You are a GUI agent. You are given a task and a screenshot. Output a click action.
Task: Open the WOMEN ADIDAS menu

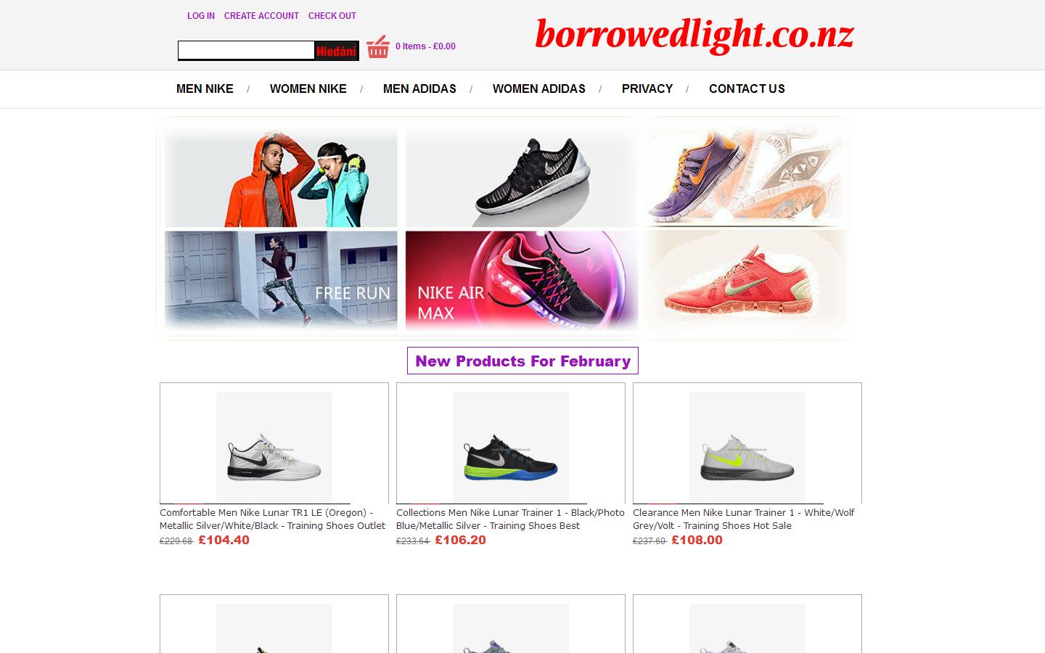tap(539, 89)
